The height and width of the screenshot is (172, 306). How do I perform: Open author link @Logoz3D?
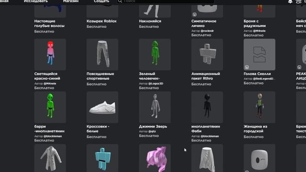[x=156, y=84]
